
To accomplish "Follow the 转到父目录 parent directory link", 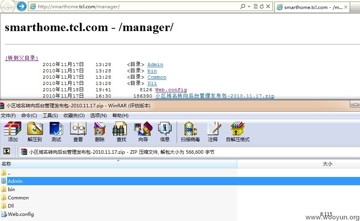I will tap(22, 58).
